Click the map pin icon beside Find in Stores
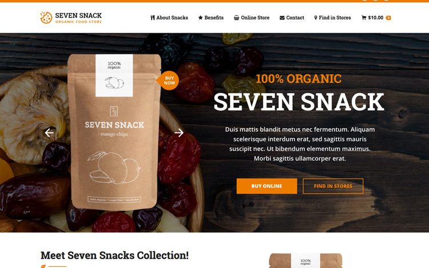The width and height of the screenshot is (429, 268). click(x=316, y=18)
